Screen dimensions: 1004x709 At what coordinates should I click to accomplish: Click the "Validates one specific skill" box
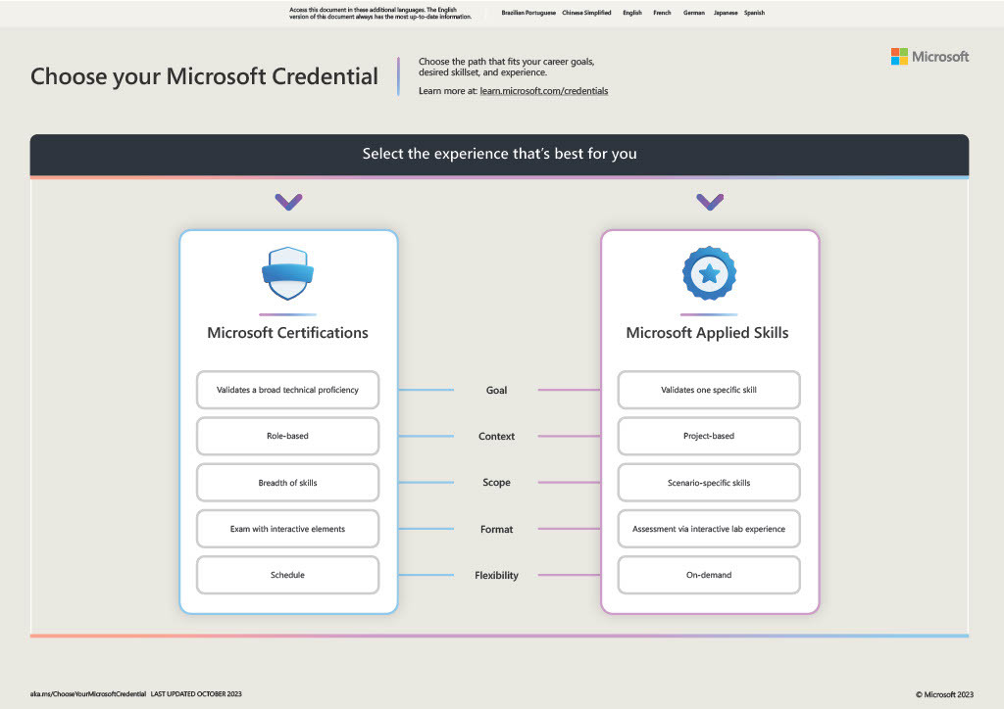click(709, 390)
